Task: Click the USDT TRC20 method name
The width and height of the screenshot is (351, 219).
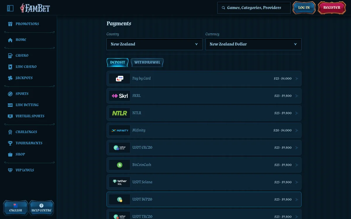Action: (142, 216)
